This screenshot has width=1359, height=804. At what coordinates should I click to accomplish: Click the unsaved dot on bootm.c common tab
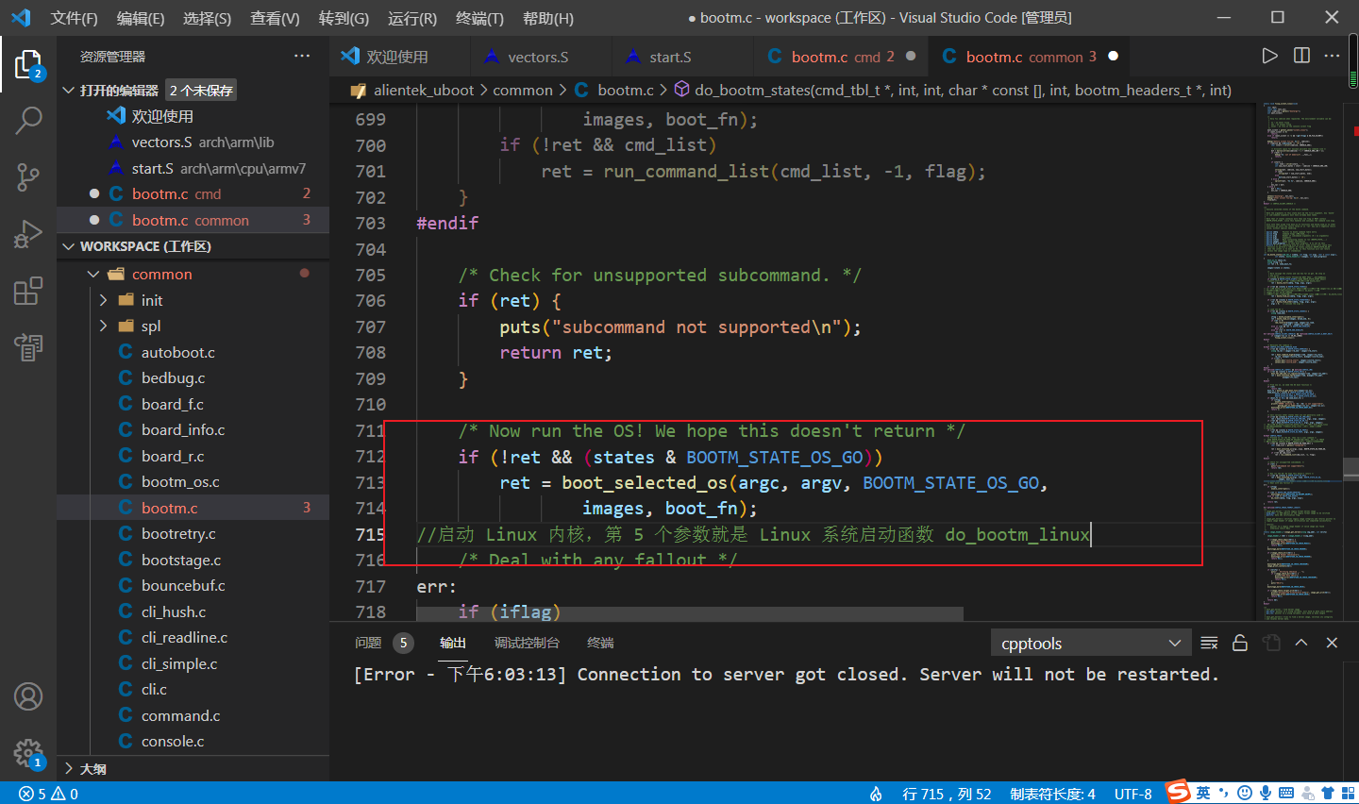(x=1113, y=57)
